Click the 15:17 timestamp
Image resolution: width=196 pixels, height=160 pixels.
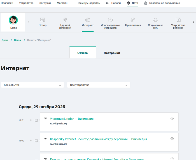pos(21,120)
